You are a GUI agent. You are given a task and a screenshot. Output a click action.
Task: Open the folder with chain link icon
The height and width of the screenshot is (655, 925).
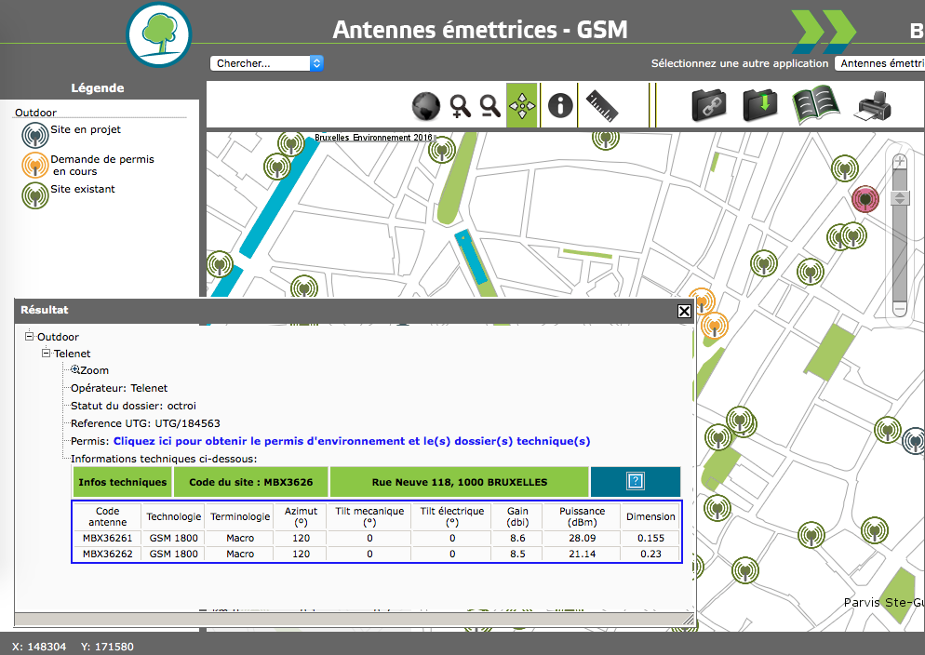tap(708, 105)
